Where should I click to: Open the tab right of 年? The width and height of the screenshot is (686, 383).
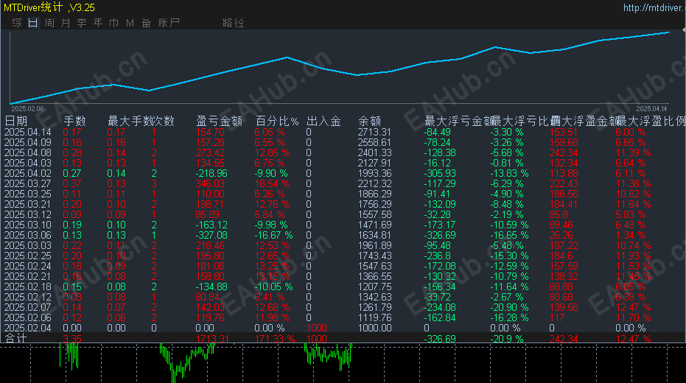(114, 23)
